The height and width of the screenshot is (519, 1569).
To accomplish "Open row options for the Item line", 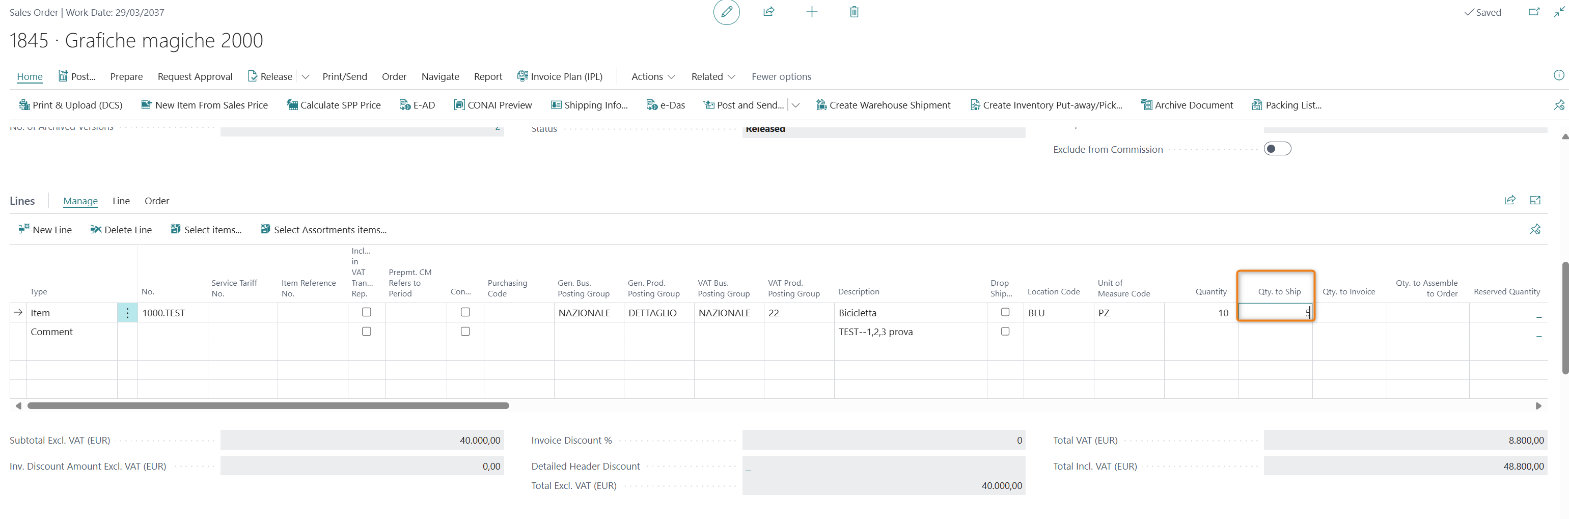I will click(127, 313).
